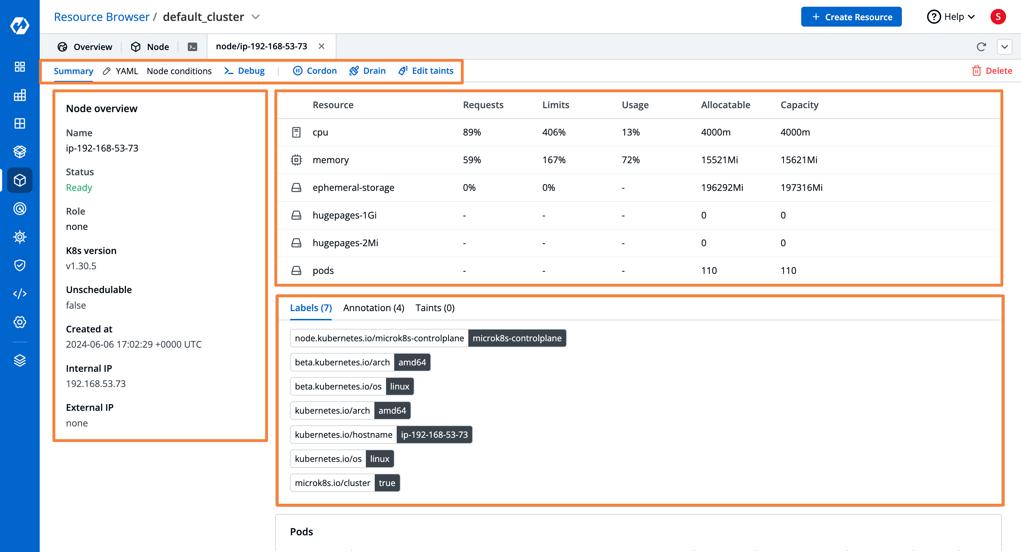This screenshot has height=552, width=1021.
Task: Open the Chart Store from the sidebar
Action: [x=20, y=151]
